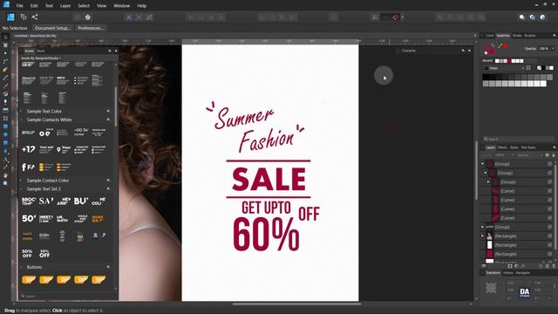Screen dimensions: 558x314
Task: Select the Crop tool in left toolbar
Action: click(5, 119)
